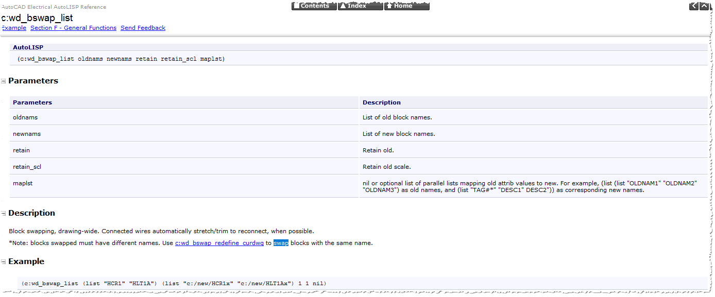Follow the c:wd_bswap_redefine_curdwg link
This screenshot has width=715, height=297.
(x=219, y=242)
